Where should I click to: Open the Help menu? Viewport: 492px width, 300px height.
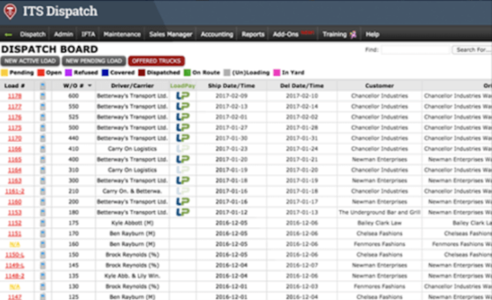pyautogui.click(x=373, y=35)
